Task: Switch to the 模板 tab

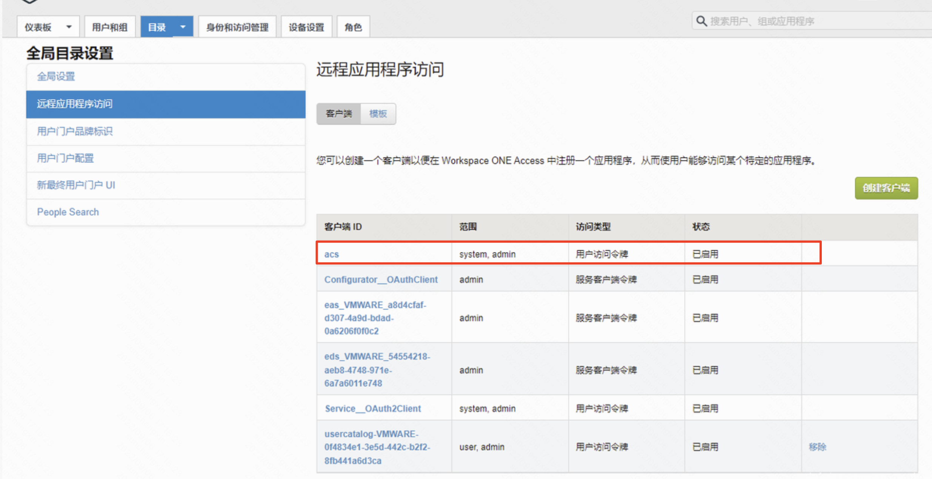Action: pos(378,114)
